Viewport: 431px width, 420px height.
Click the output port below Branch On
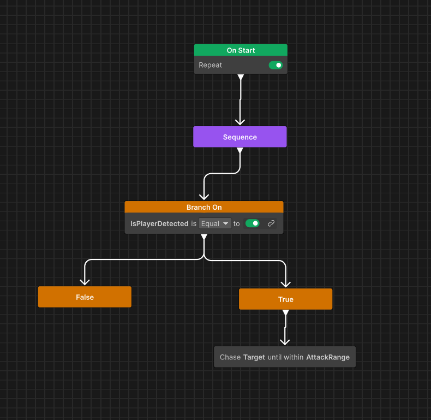(x=204, y=237)
